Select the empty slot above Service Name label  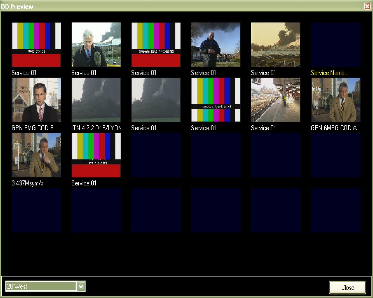point(335,45)
